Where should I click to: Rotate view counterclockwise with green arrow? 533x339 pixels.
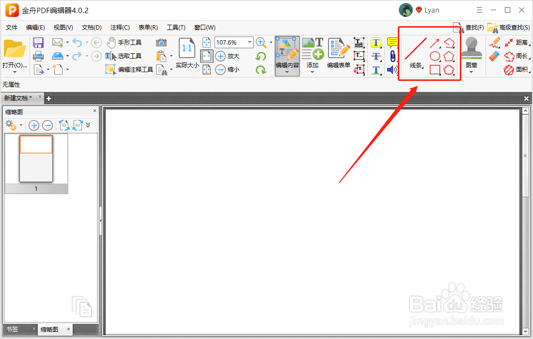click(261, 56)
